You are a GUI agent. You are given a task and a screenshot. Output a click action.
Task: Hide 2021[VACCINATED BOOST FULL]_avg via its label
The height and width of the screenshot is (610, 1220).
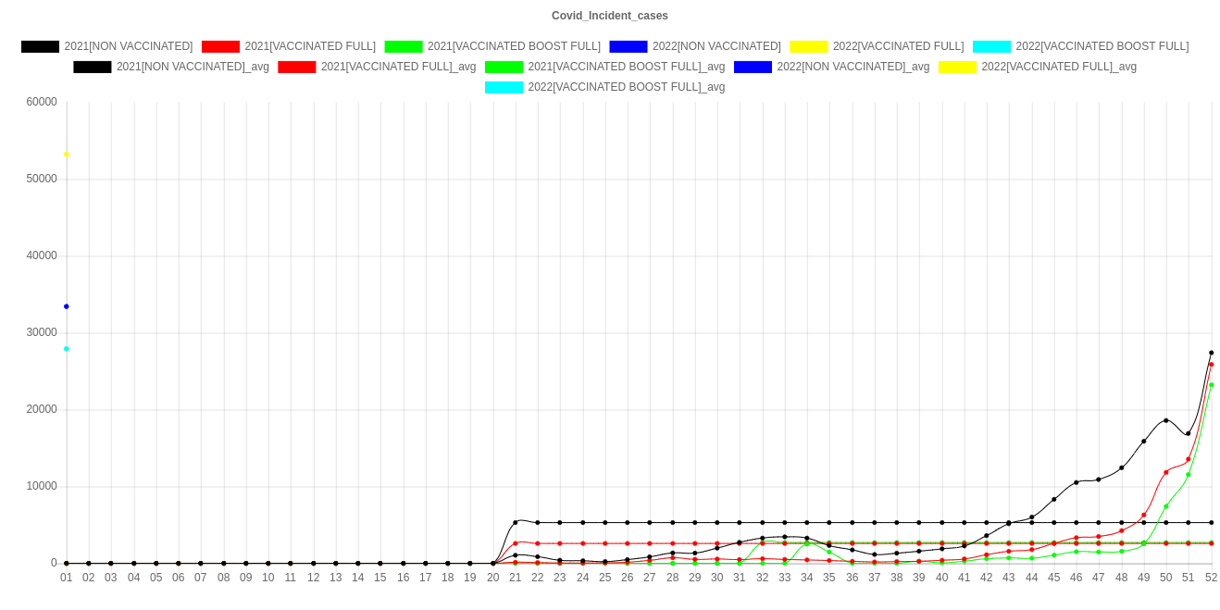point(626,67)
